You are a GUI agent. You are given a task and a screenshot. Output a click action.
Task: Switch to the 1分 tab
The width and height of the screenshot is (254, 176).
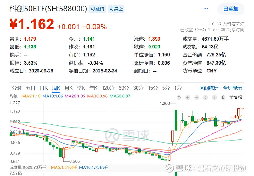178,88
